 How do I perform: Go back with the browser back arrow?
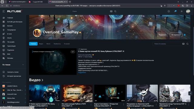click(x=3, y=6)
